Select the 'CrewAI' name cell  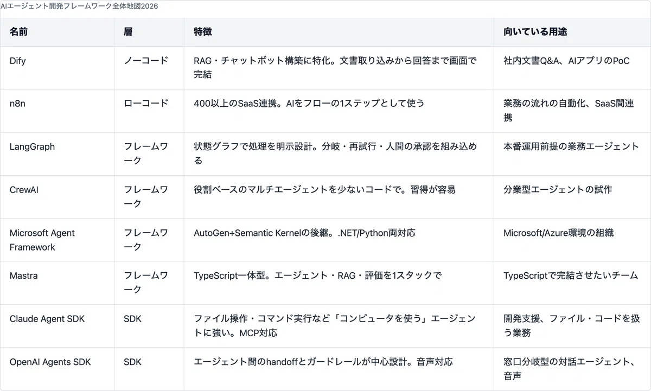click(57, 197)
